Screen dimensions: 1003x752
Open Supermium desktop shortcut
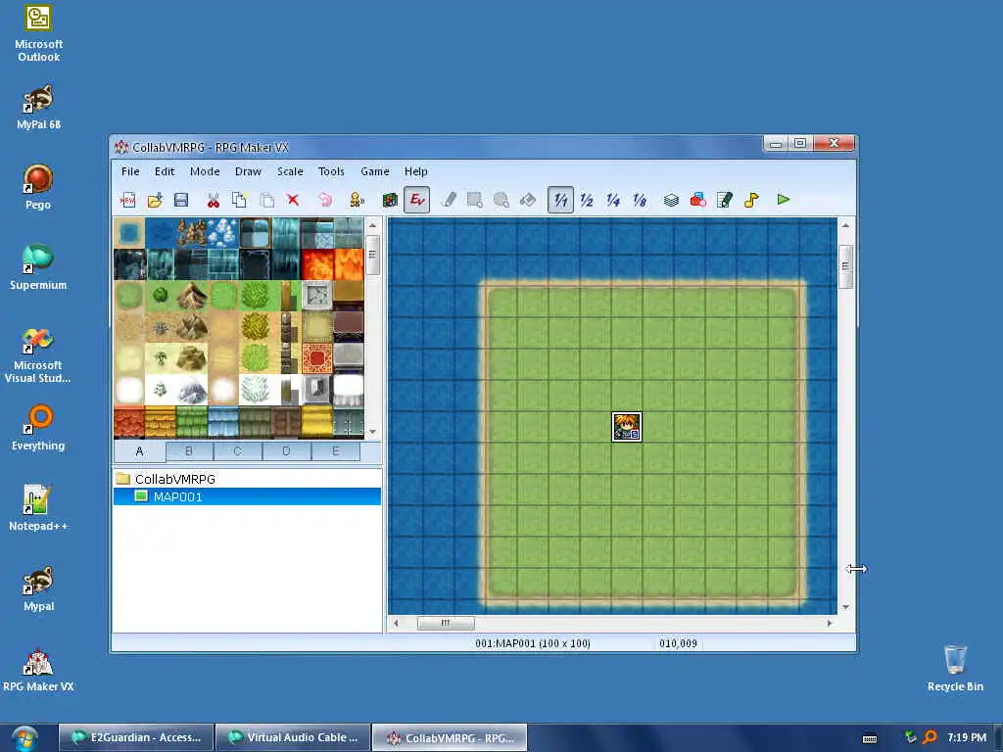pyautogui.click(x=38, y=267)
